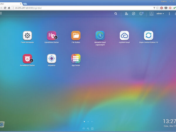Open App Center
The height and width of the screenshot is (132, 176).
coord(76,59)
